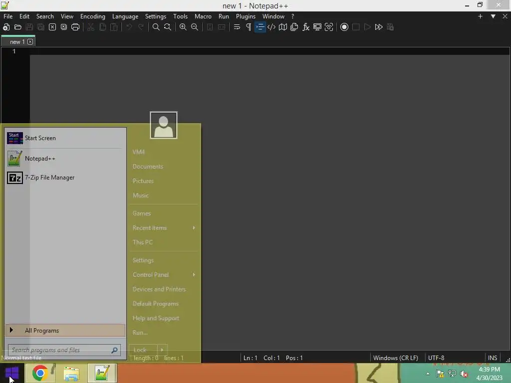Toggle Show All Characters pilcrow icon

[x=249, y=27]
